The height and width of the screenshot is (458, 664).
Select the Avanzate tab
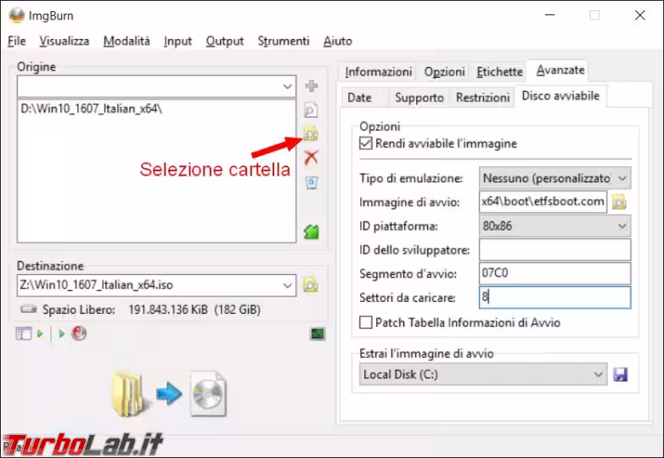click(x=560, y=70)
